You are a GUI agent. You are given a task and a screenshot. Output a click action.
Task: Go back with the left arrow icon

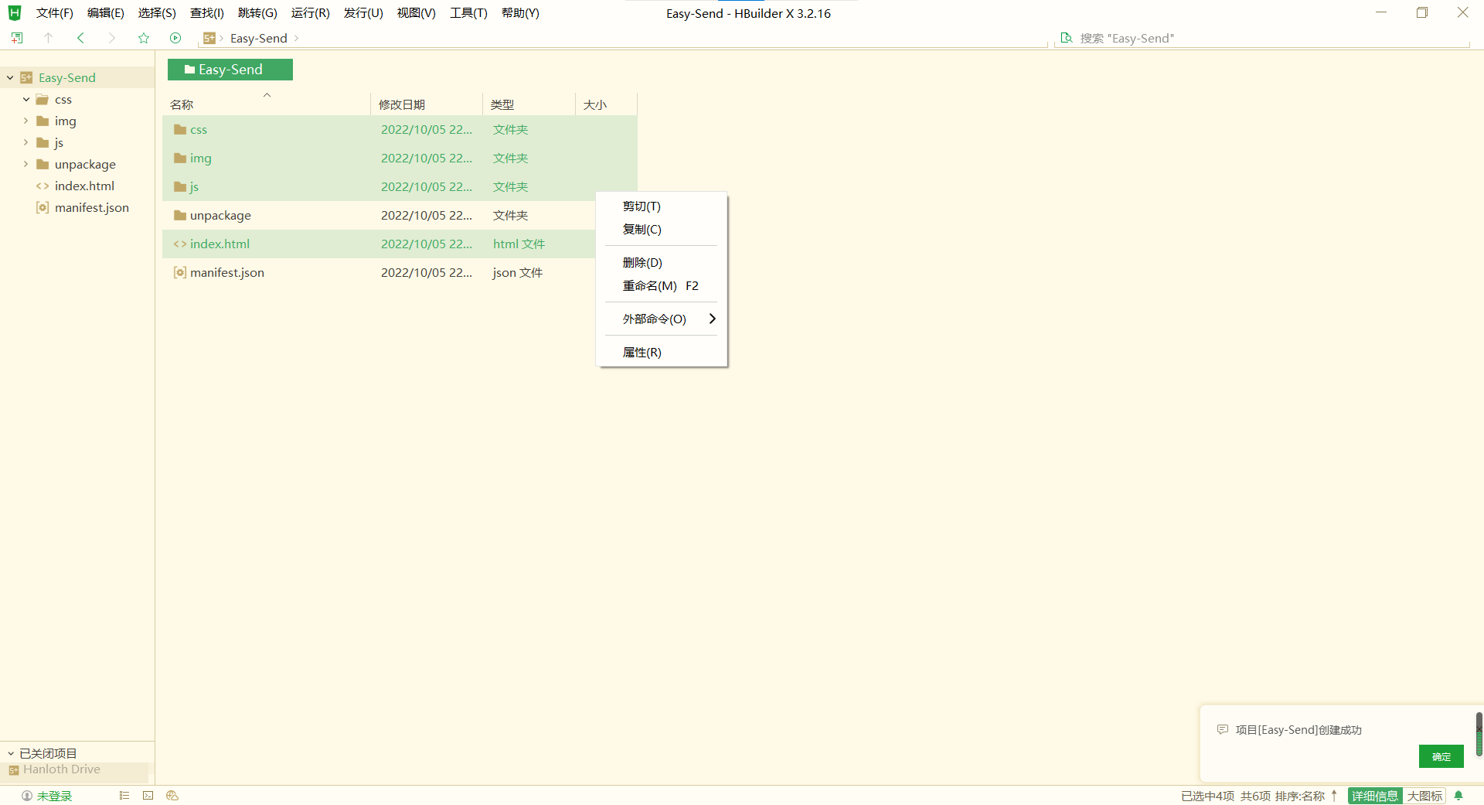[x=80, y=38]
